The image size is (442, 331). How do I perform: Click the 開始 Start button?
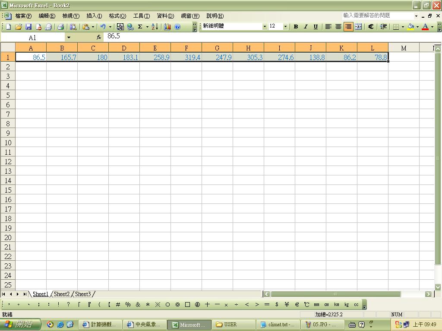pyautogui.click(x=21, y=325)
